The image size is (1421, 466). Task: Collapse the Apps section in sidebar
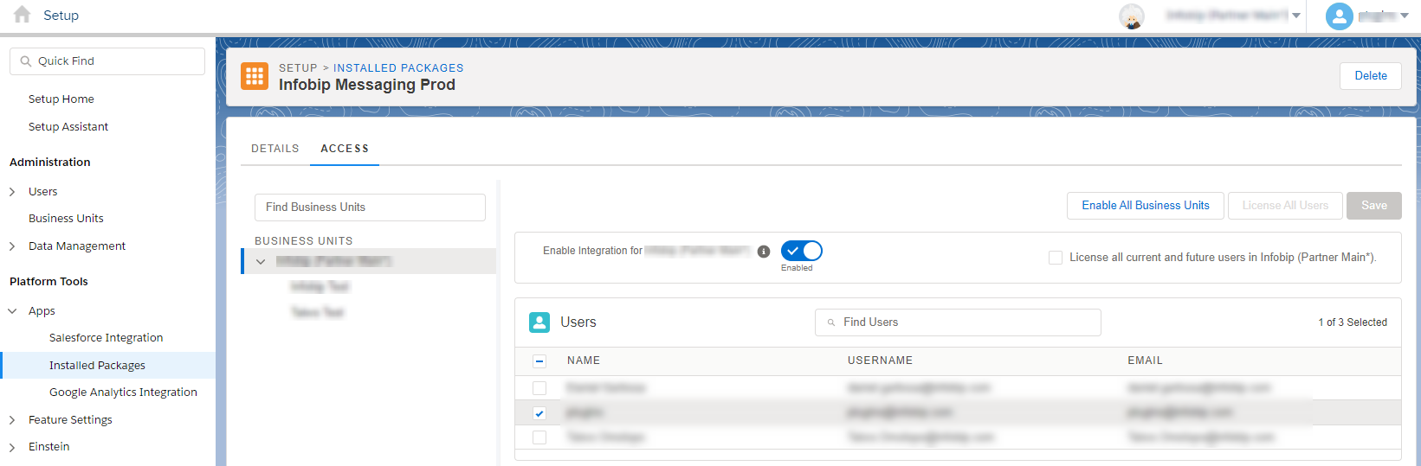12,311
